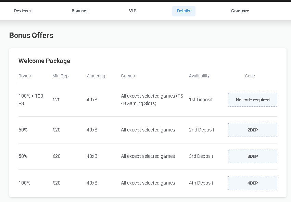Image resolution: width=291 pixels, height=202 pixels.
Task: Select the '100% + 100 FS' bonus text
Action: coord(31,100)
